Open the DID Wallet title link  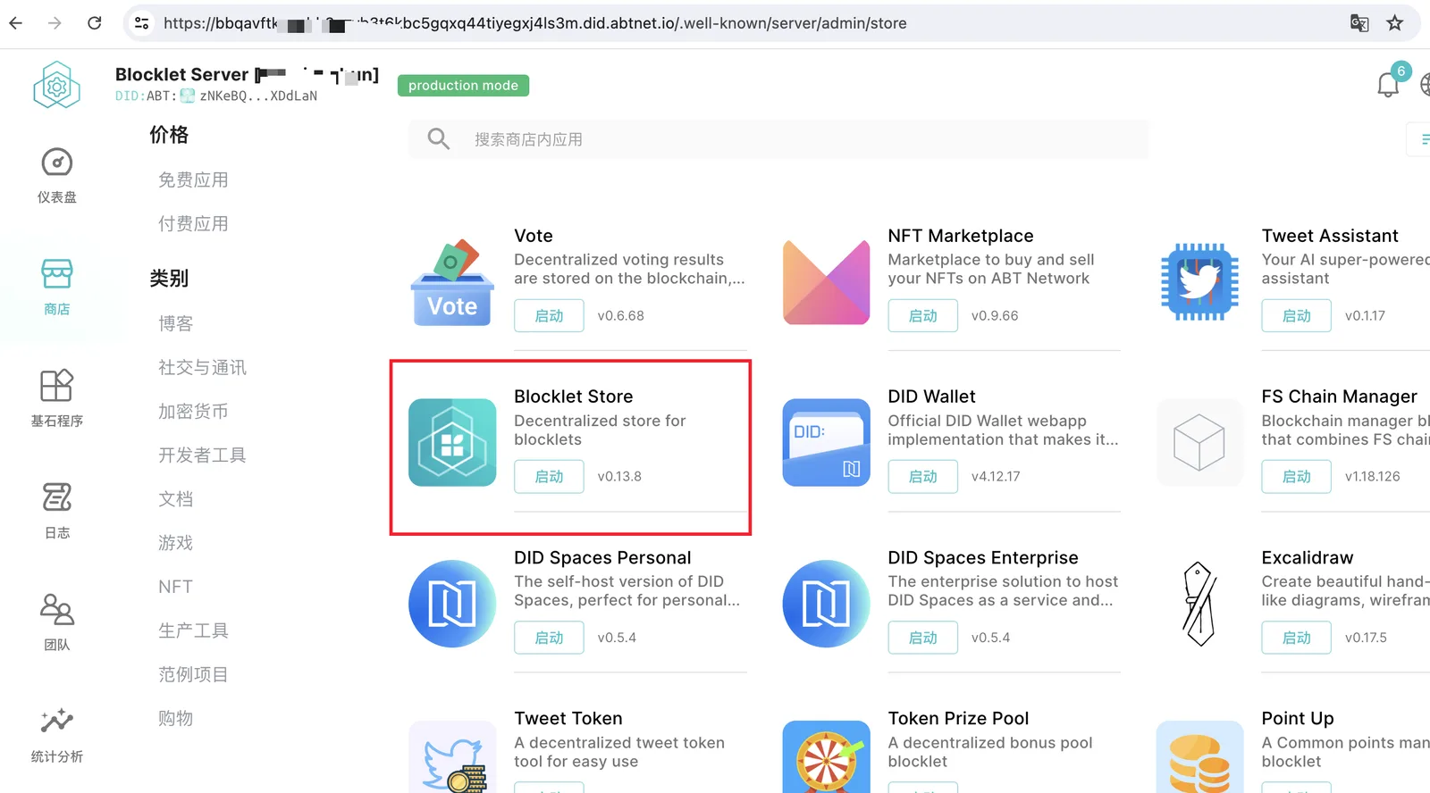click(x=931, y=396)
